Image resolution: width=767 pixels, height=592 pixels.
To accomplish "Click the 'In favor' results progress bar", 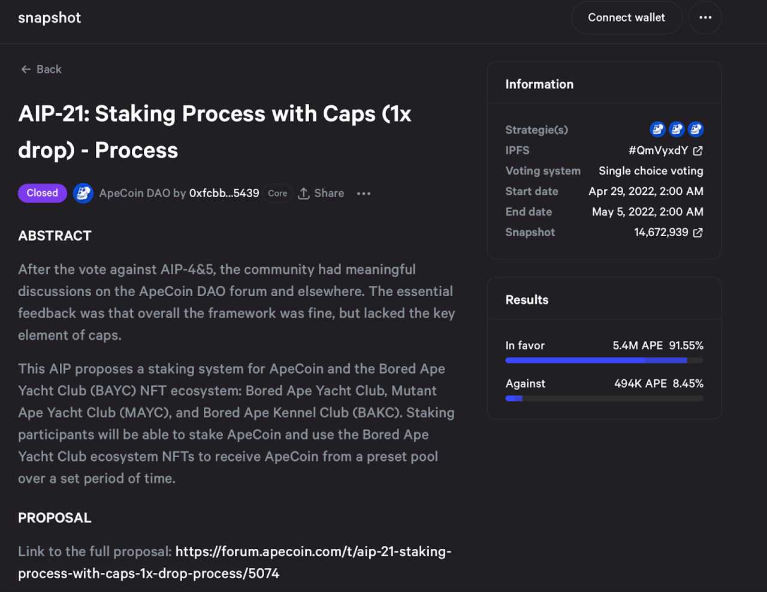I will tap(603, 360).
